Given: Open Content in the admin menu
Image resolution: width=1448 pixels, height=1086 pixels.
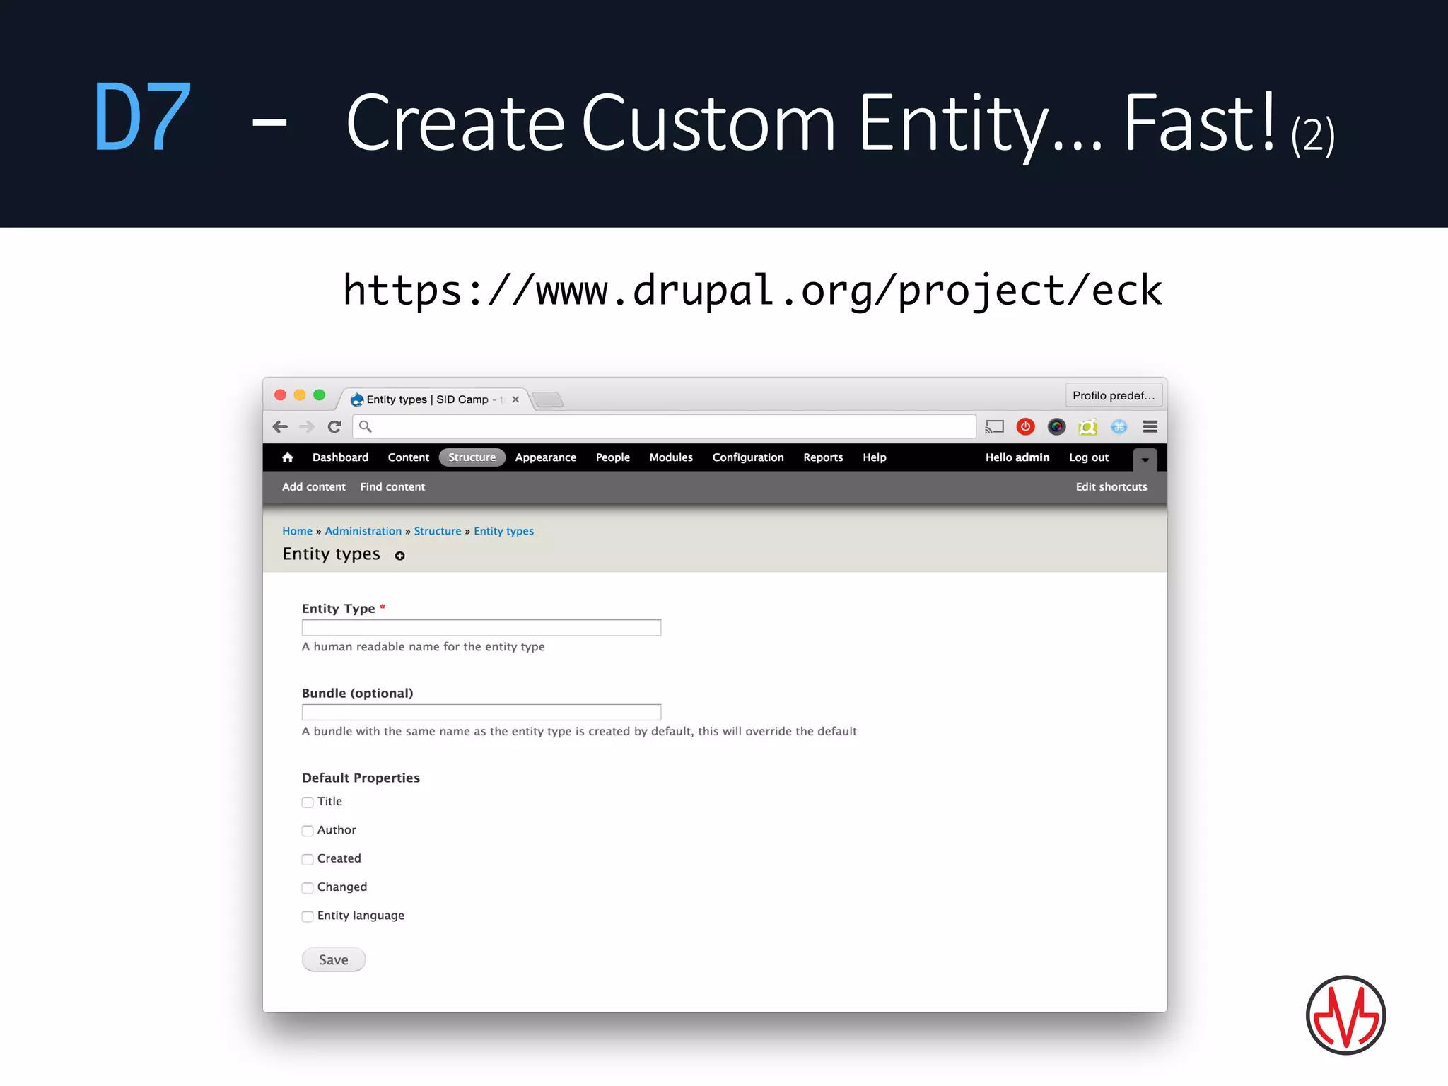Looking at the screenshot, I should pos(408,457).
